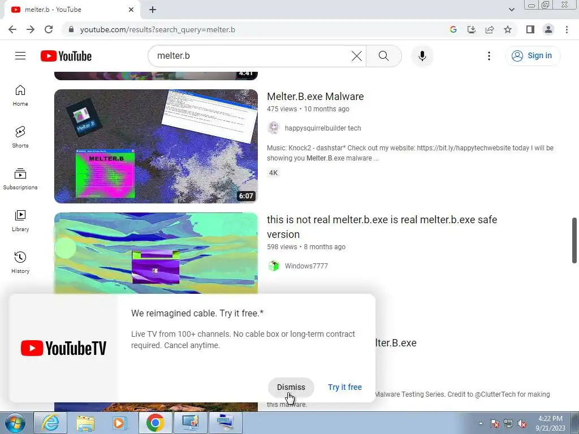Start voice search with the microphone icon
579x434 pixels.
(422, 56)
